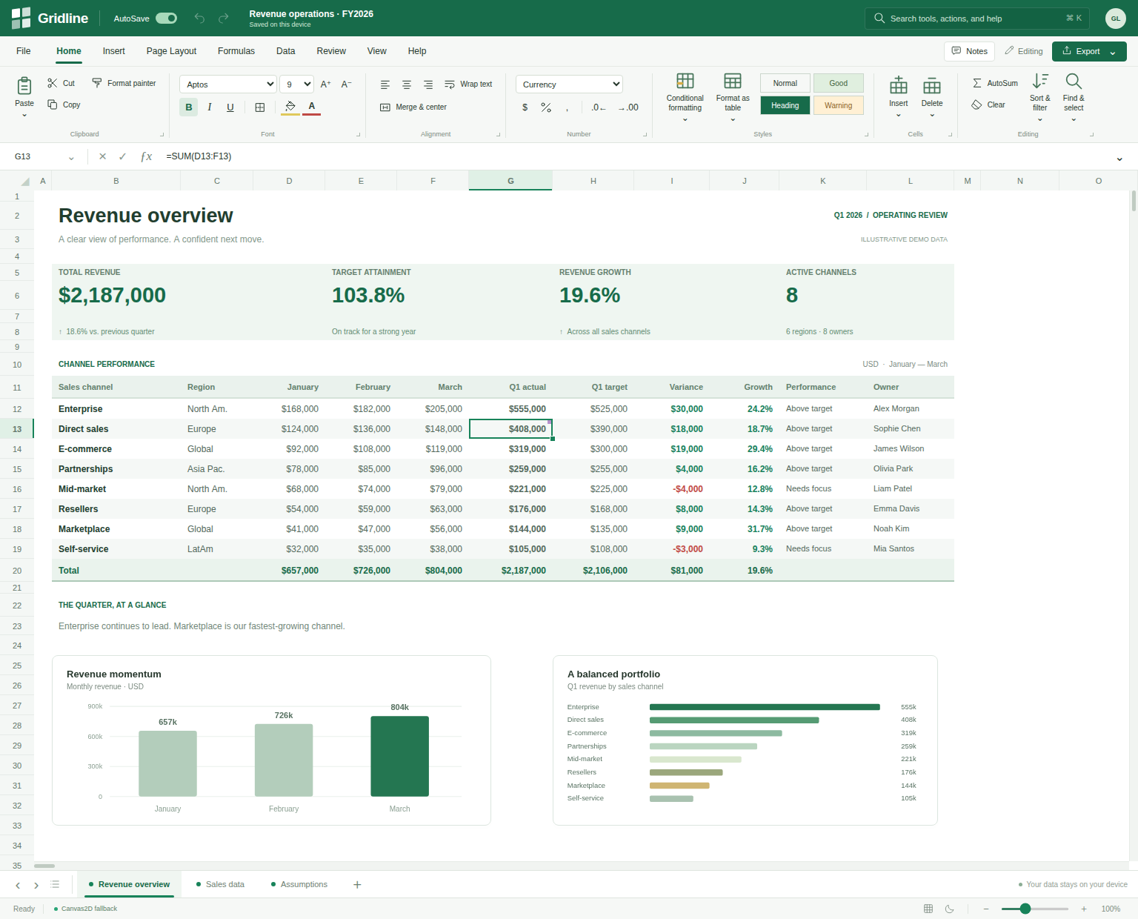The width and height of the screenshot is (1138, 919).
Task: Open the Find & select dropdown
Action: [1074, 97]
